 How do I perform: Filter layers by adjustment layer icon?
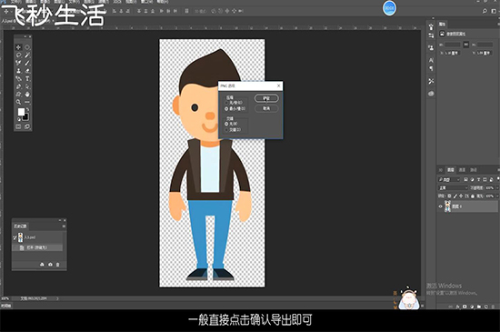coord(472,179)
